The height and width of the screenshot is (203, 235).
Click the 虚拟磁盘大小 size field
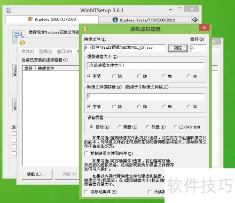tap(145, 66)
